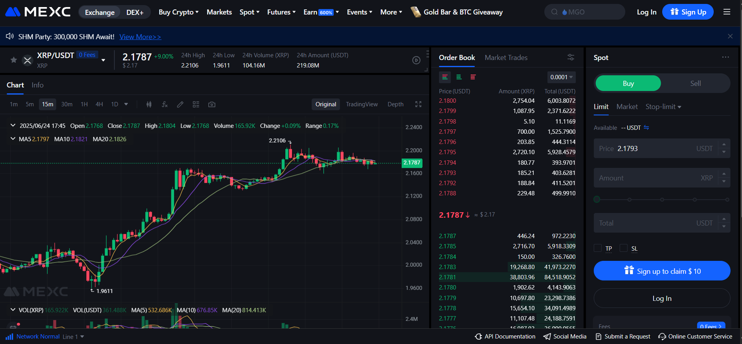Open Online Customer Service chat
The height and width of the screenshot is (344, 742).
tap(695, 337)
